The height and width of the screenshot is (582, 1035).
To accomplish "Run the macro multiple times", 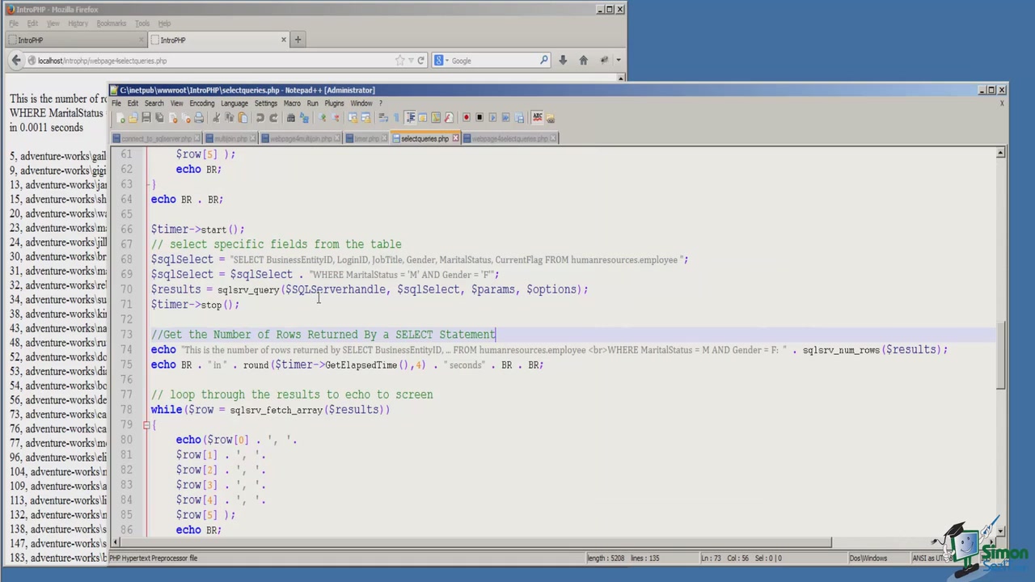I will (505, 118).
